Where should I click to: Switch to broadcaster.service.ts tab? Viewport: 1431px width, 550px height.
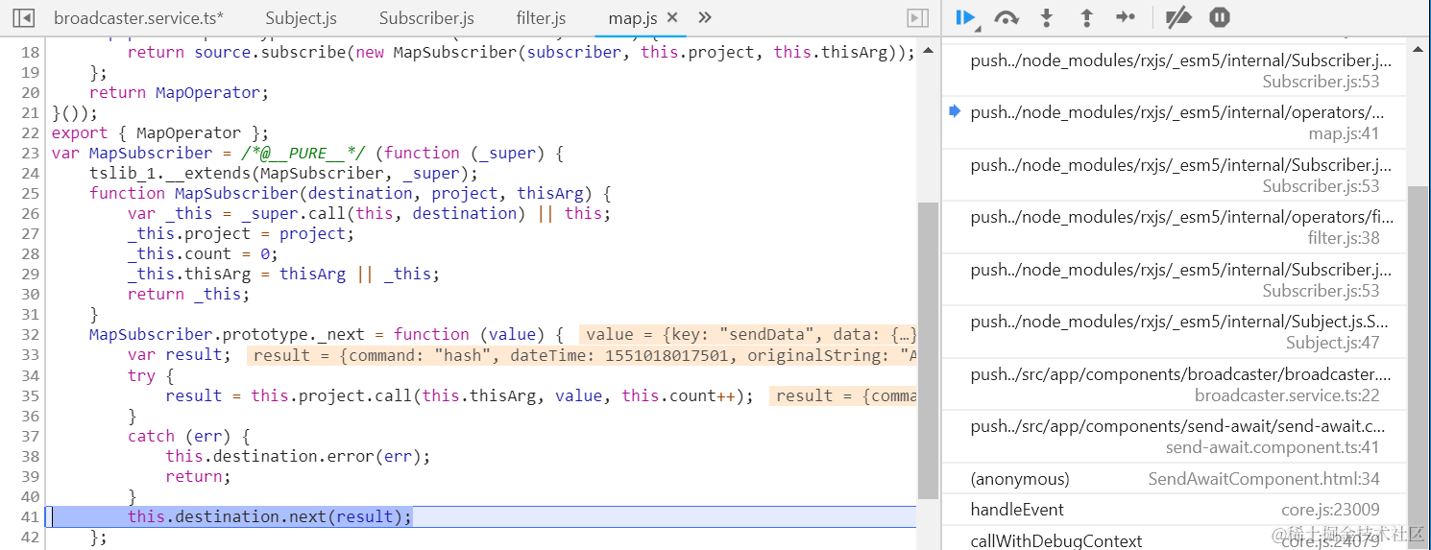[x=138, y=17]
